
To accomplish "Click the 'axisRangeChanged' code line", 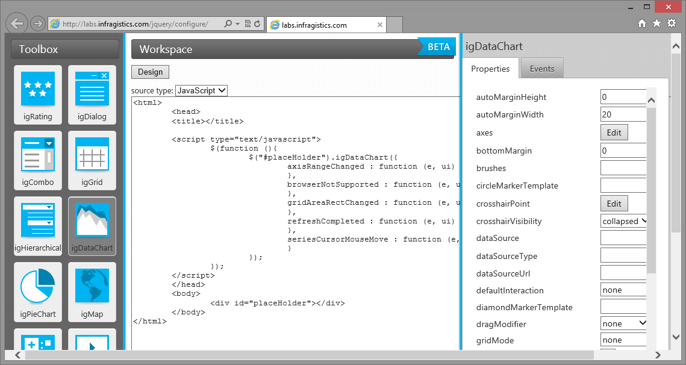I will click(371, 166).
